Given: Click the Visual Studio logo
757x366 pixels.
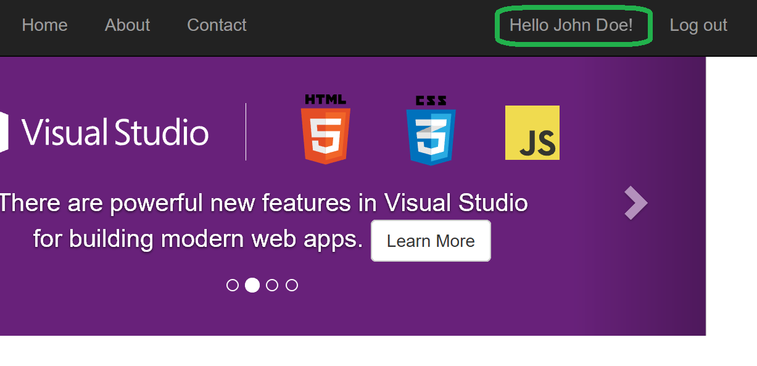Looking at the screenshot, I should coord(114,131).
